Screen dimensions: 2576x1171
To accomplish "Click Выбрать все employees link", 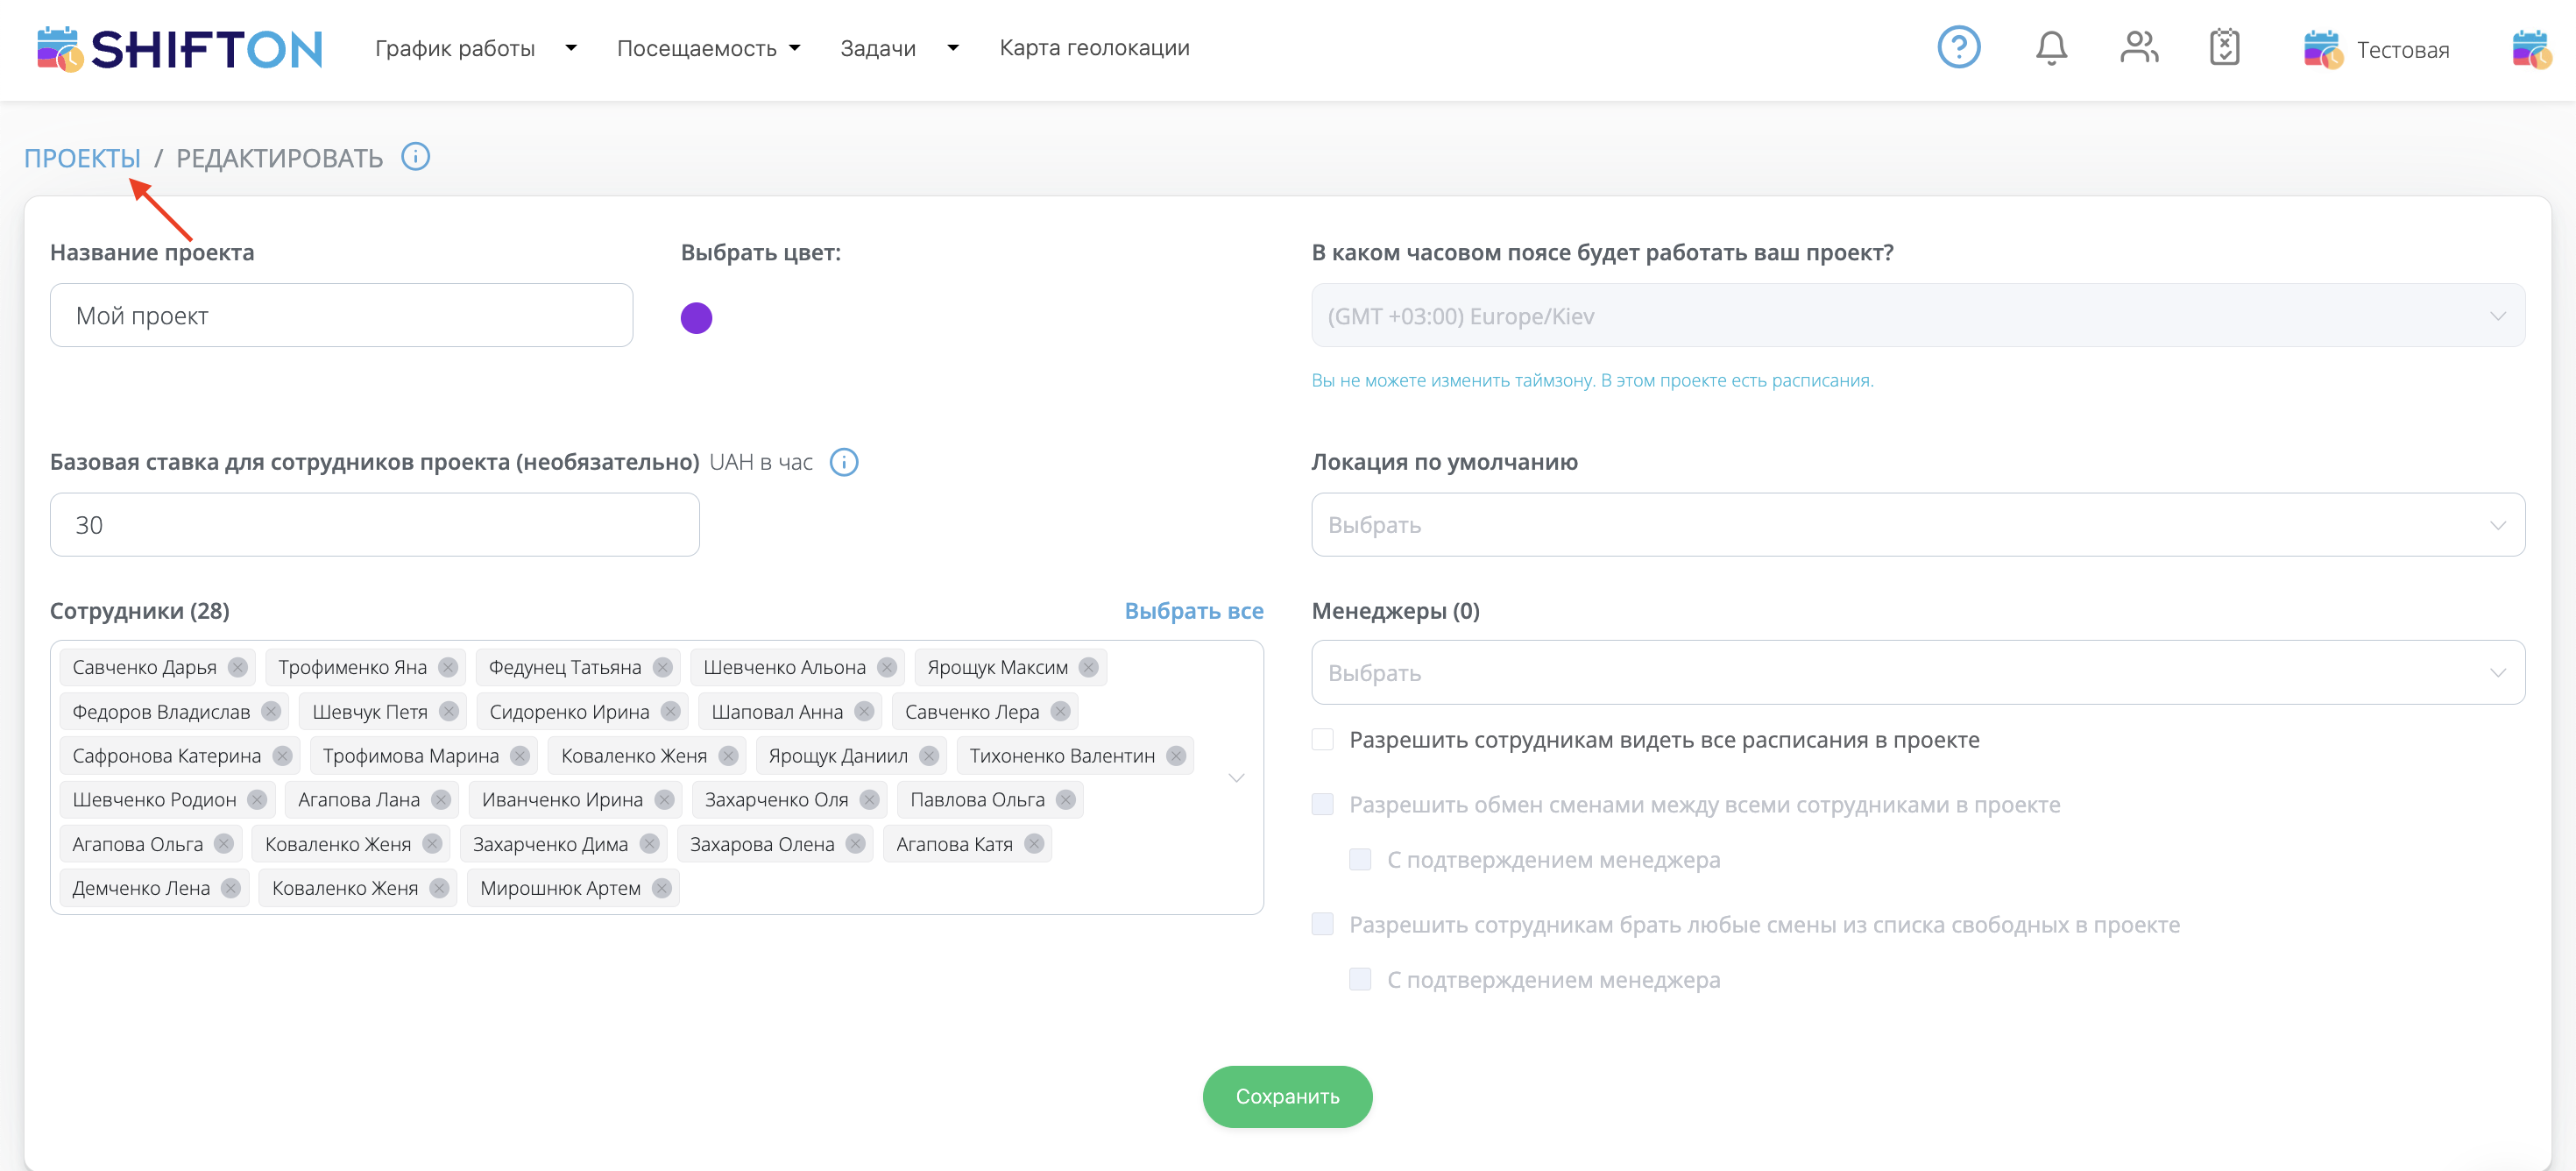I will click(1193, 610).
